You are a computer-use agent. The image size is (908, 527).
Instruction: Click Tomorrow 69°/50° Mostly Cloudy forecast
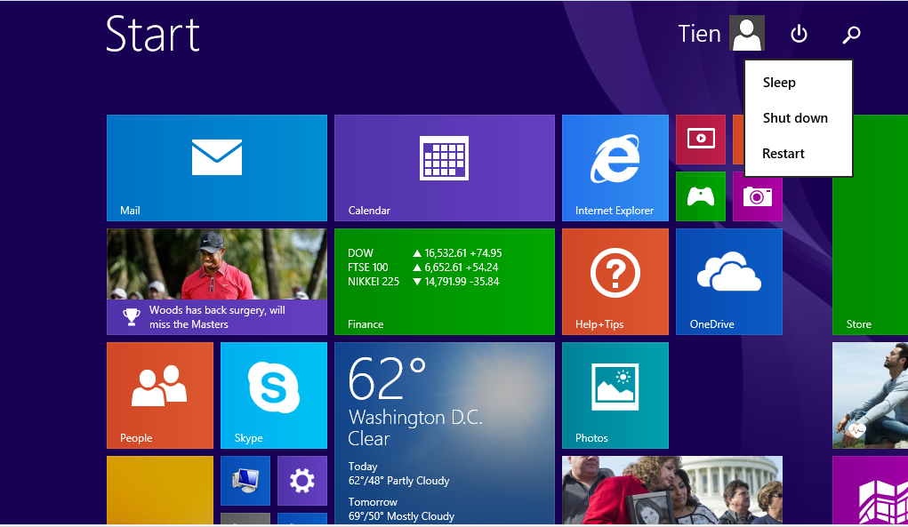coord(401,509)
